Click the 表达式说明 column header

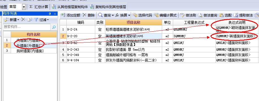(x=237, y=22)
